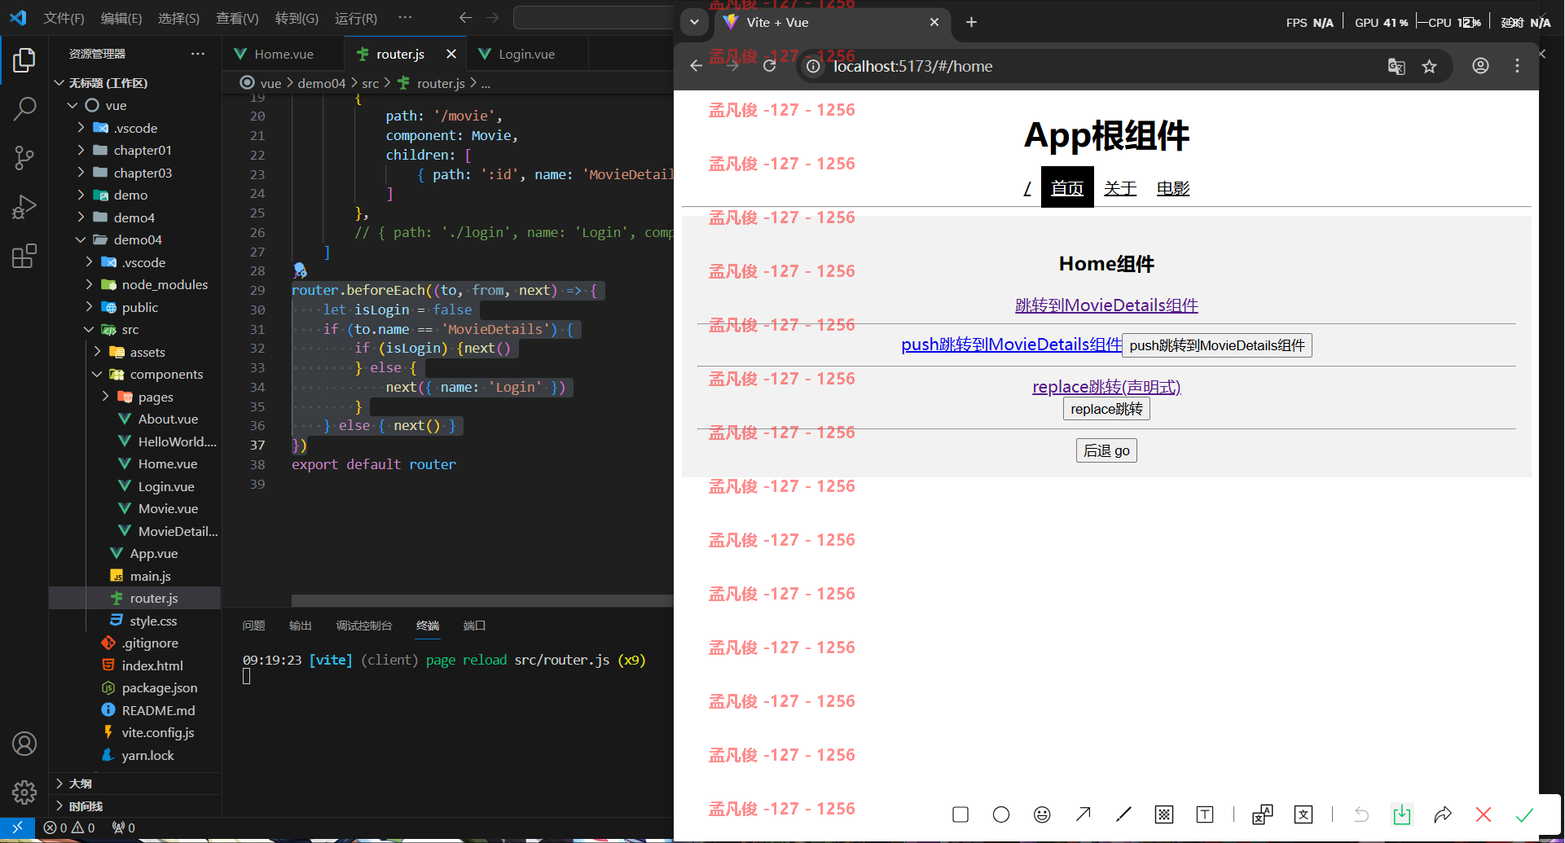This screenshot has width=1565, height=843.
Task: Collapse the src folder
Action: click(x=130, y=329)
